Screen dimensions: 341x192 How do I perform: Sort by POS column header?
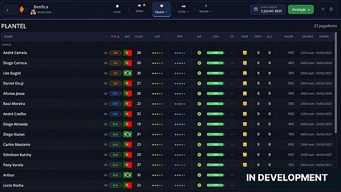115,37
